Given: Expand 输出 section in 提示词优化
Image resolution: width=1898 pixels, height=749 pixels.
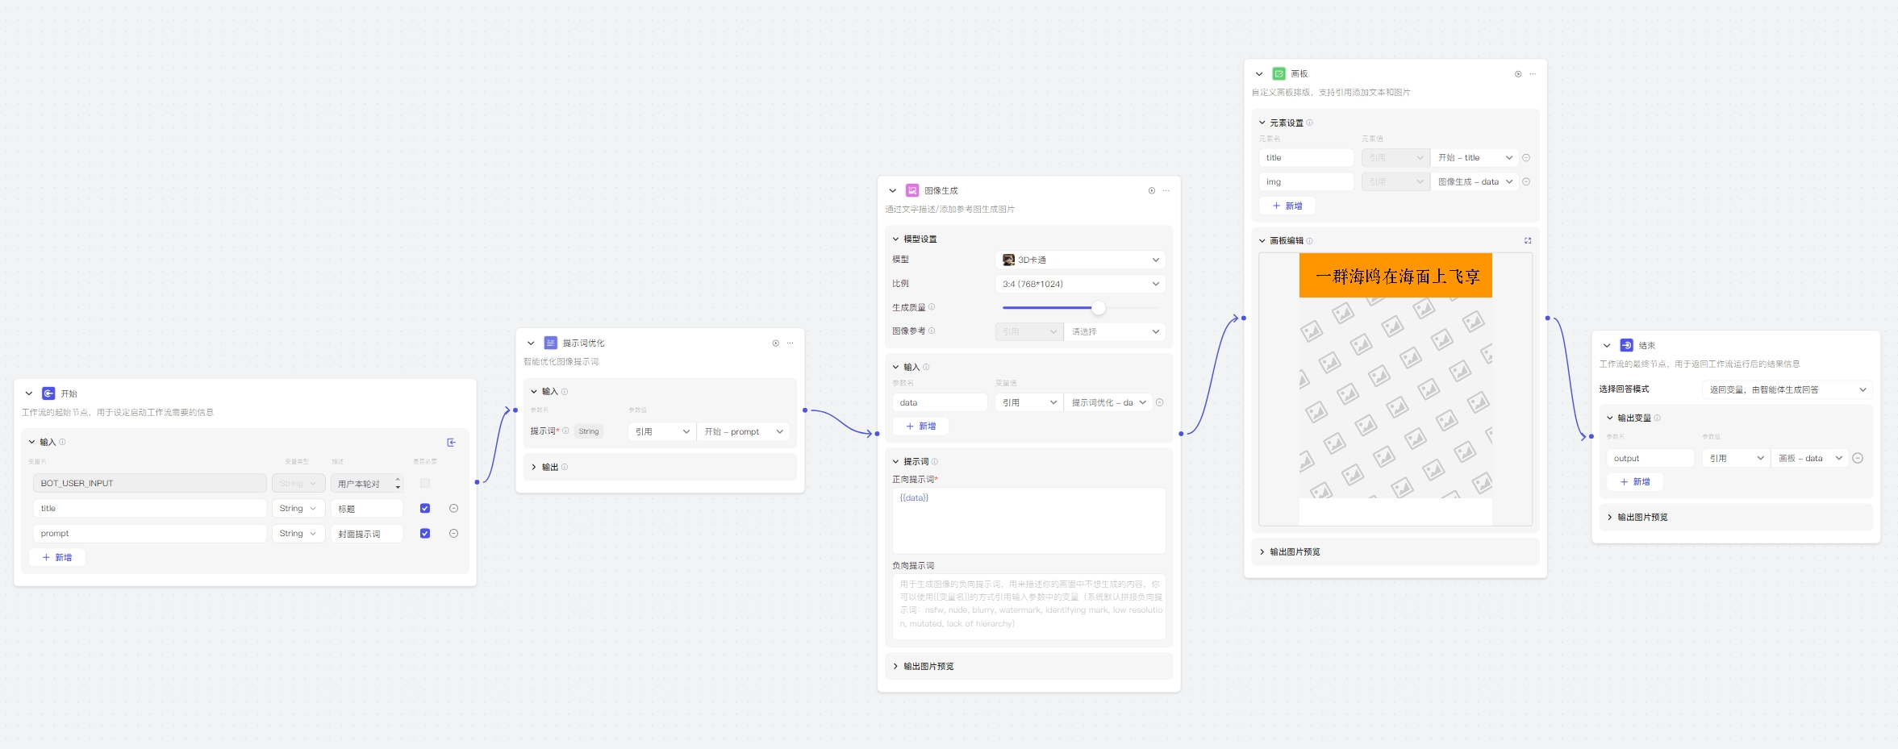Looking at the screenshot, I should pos(533,467).
